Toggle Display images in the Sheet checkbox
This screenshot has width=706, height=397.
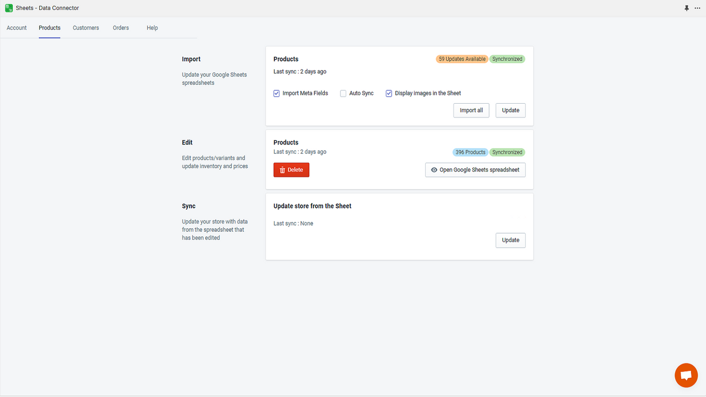(x=389, y=93)
